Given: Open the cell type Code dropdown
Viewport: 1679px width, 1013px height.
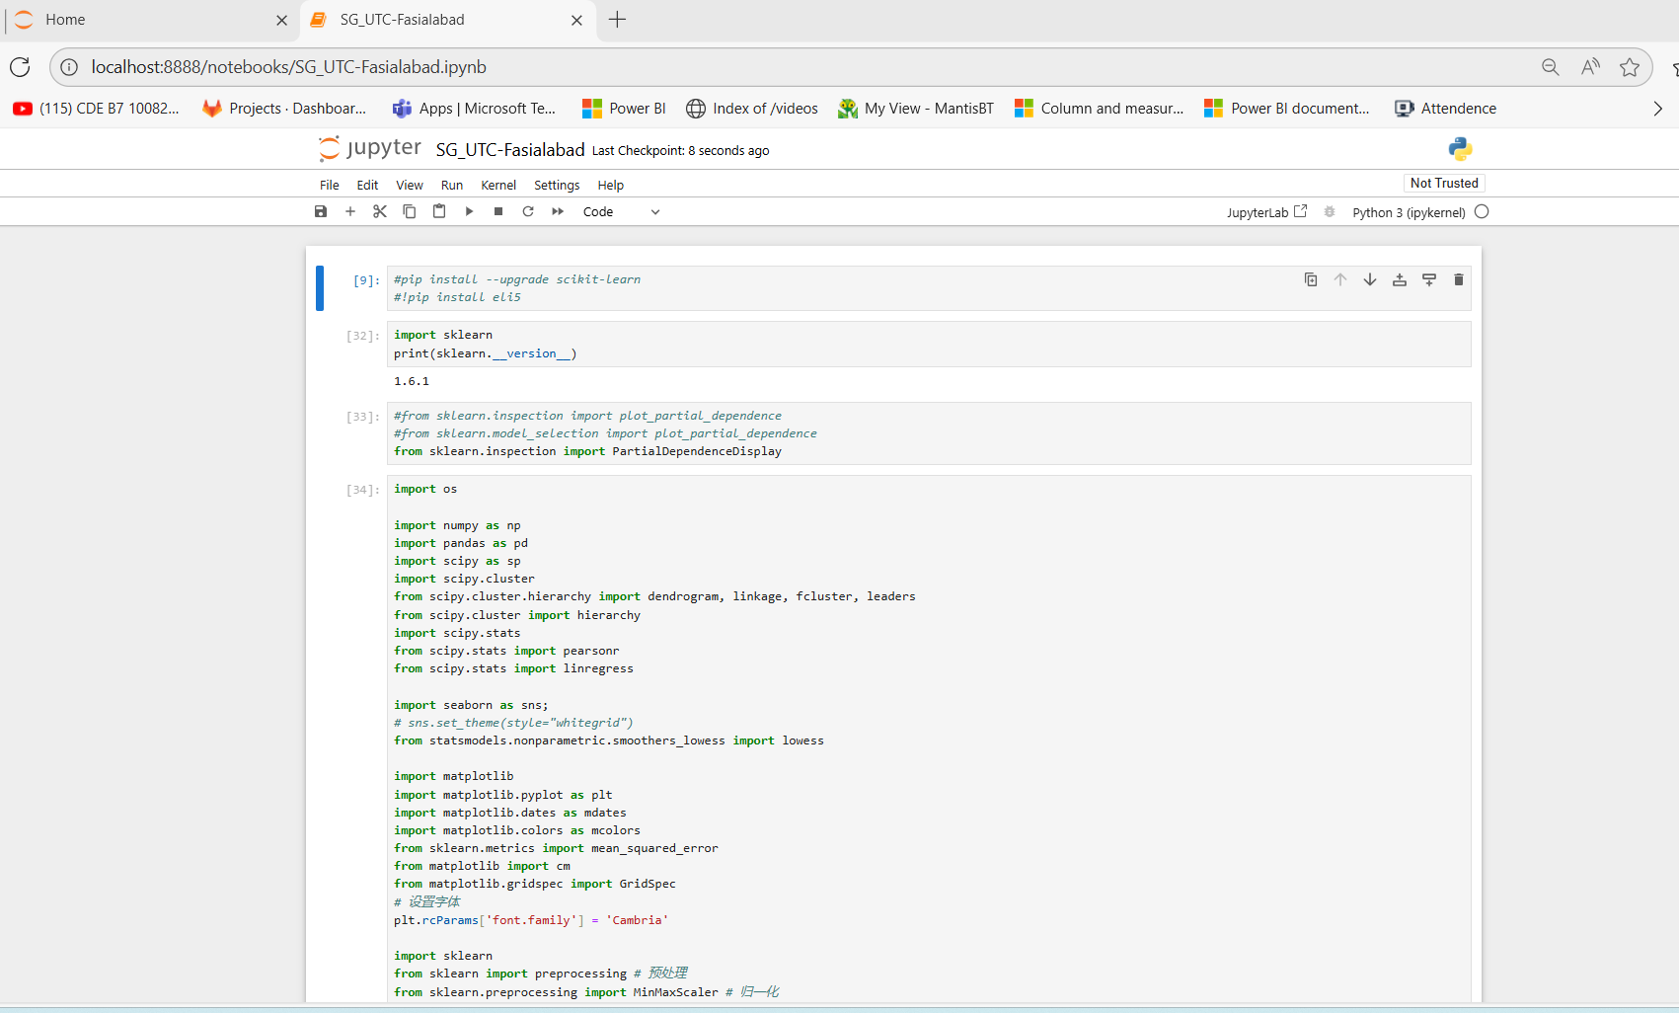Looking at the screenshot, I should pyautogui.click(x=621, y=211).
